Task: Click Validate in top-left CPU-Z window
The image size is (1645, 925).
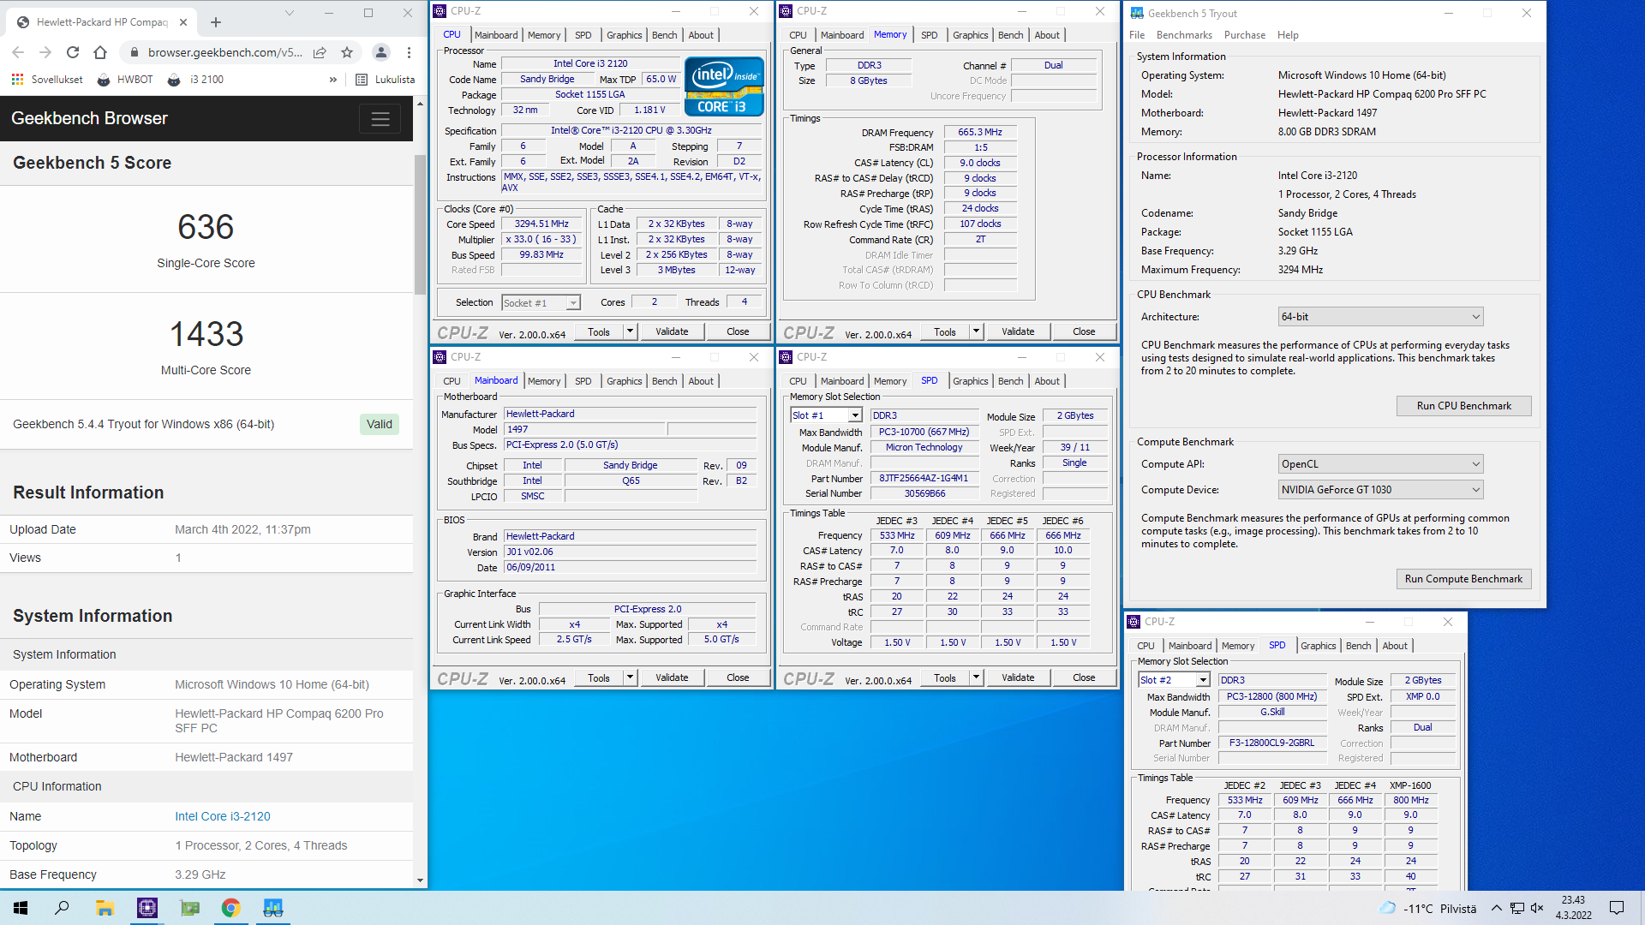Action: coord(672,331)
